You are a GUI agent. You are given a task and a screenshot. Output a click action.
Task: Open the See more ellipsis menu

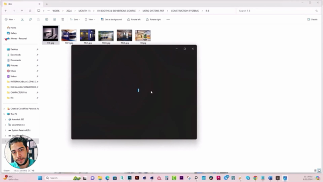click(x=168, y=19)
